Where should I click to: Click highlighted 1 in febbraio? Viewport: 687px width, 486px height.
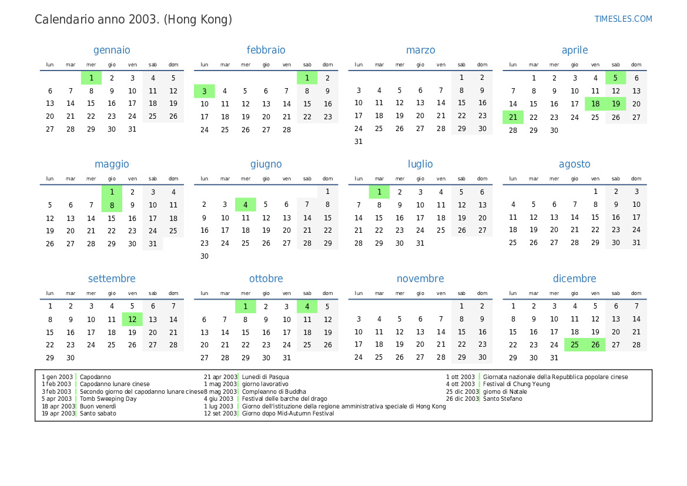click(307, 78)
